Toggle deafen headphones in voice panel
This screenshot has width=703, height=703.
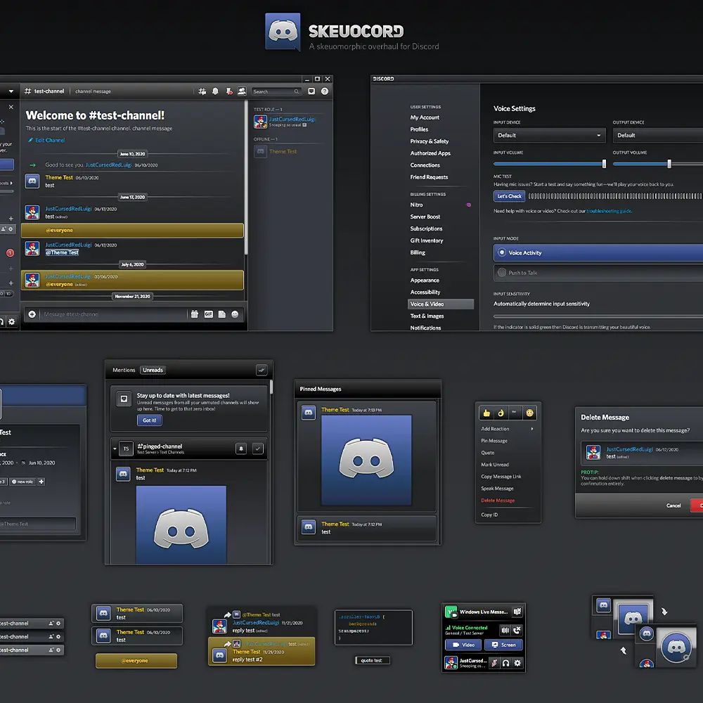click(x=505, y=663)
